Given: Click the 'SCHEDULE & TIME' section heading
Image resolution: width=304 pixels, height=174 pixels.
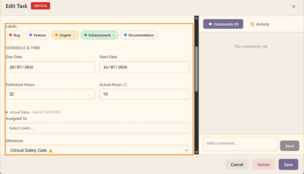Looking at the screenshot, I should pos(23,48).
